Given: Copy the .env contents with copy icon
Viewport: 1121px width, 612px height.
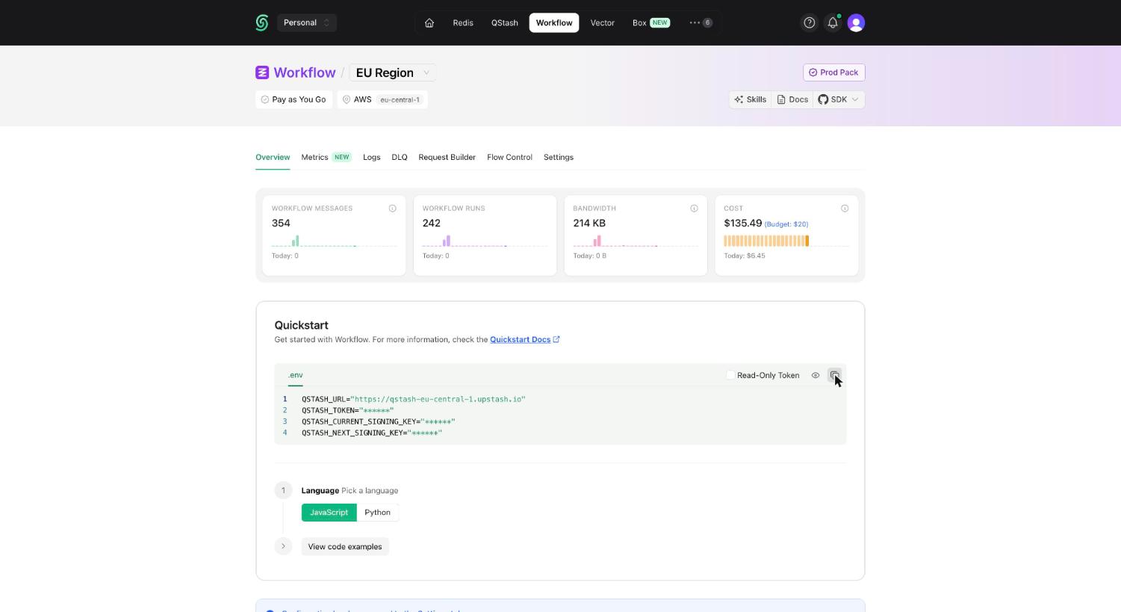Looking at the screenshot, I should point(834,375).
